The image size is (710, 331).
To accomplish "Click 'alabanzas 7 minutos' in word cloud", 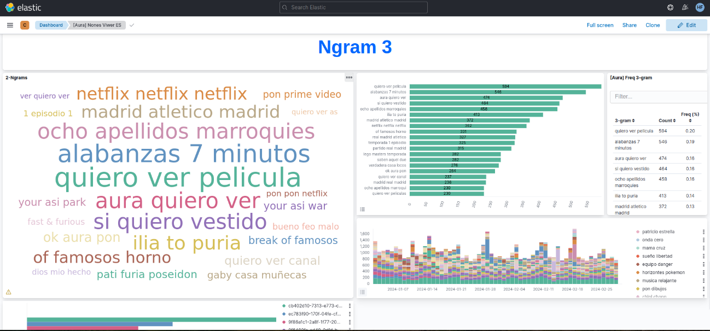I will 184,154.
